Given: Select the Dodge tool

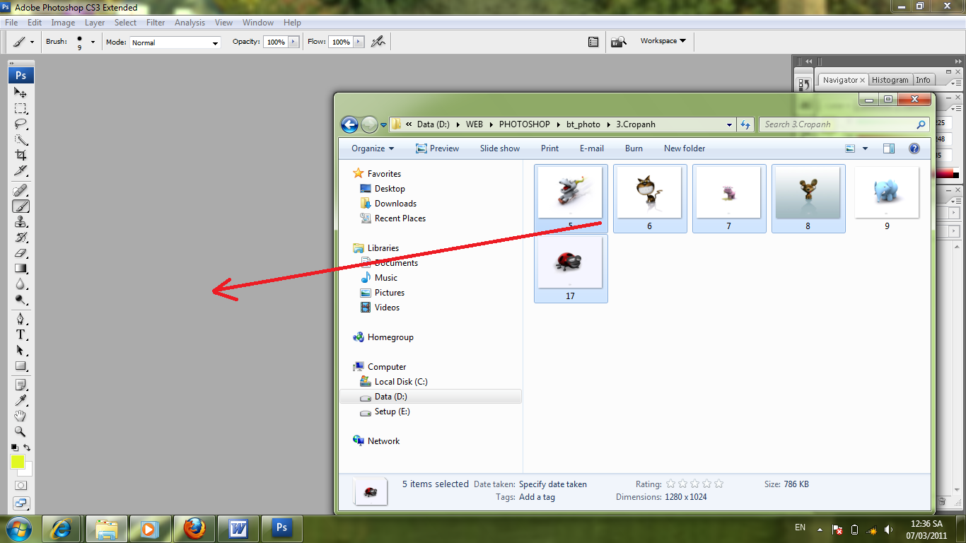Looking at the screenshot, I should pos(21,300).
